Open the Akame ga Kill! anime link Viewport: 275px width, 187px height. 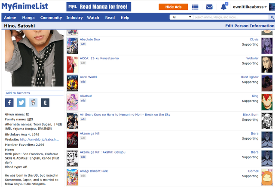(x=90, y=134)
